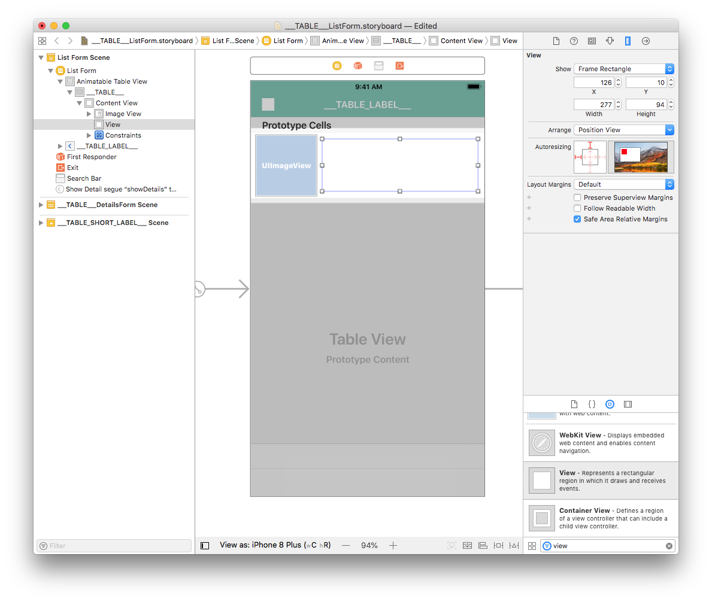
Task: Go back in editor history
Action: tap(57, 41)
